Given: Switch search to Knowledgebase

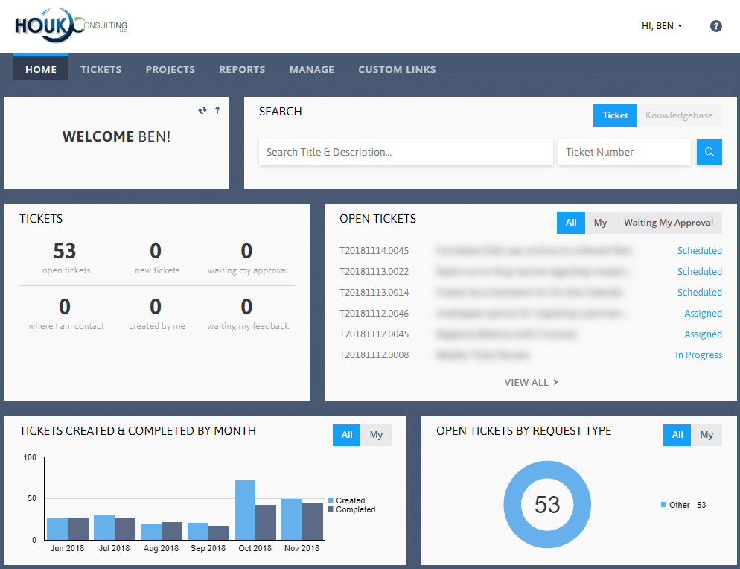Looking at the screenshot, I should (679, 115).
